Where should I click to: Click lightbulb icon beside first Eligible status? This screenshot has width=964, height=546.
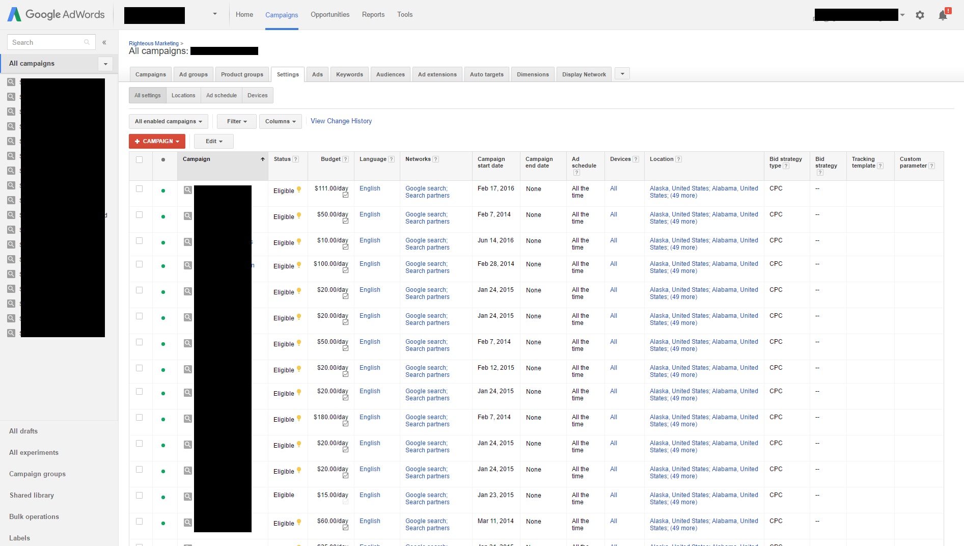(x=299, y=189)
